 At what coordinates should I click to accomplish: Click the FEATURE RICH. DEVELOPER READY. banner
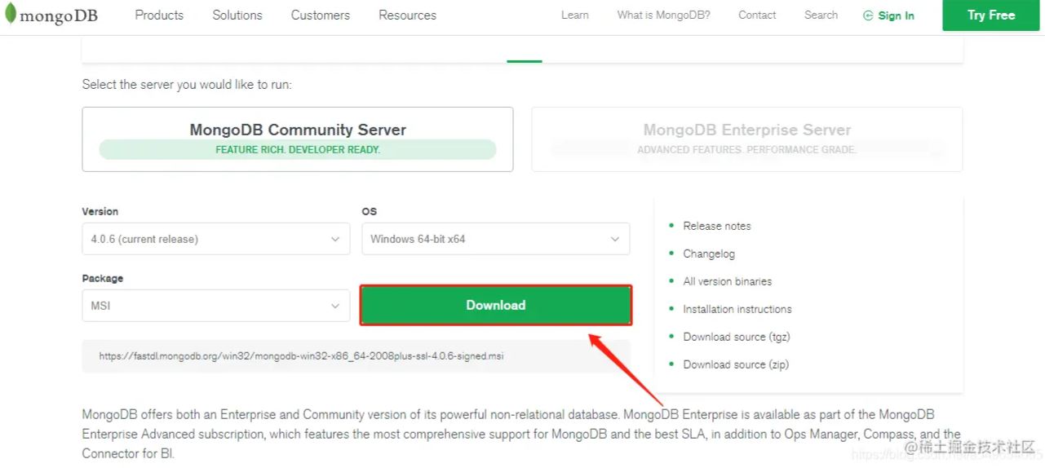[x=298, y=150]
